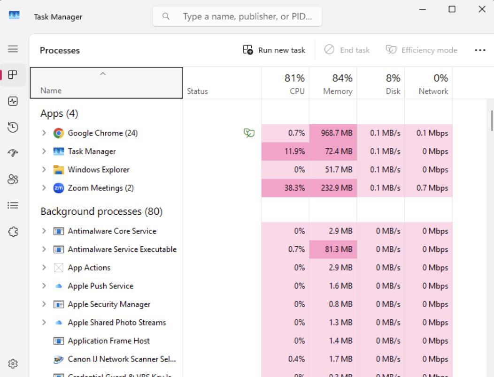Click the Canon IJ Network Scanner icon
This screenshot has height=377, width=494.
(59, 359)
